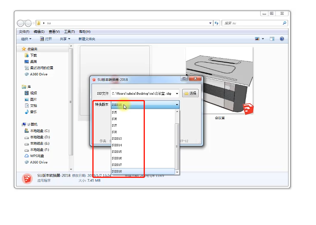Close the SU版本转换器-2018 dialog
Image resolution: width=316 pixels, height=225 pixels.
[195, 79]
